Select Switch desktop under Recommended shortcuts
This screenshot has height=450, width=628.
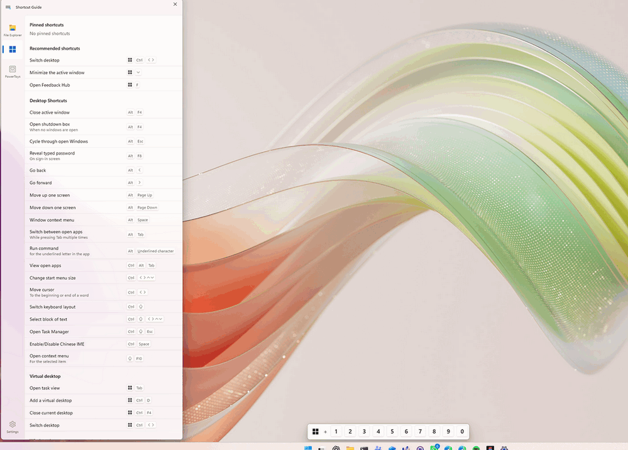[x=103, y=60]
